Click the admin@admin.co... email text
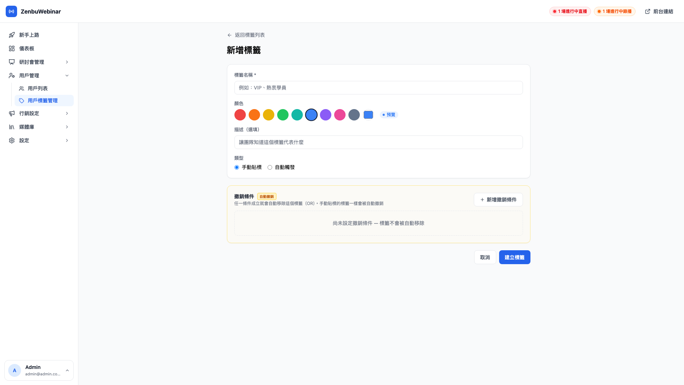This screenshot has height=385, width=684. click(43, 374)
